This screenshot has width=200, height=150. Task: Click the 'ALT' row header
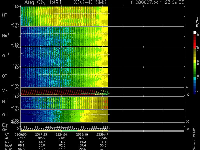tap(7, 138)
